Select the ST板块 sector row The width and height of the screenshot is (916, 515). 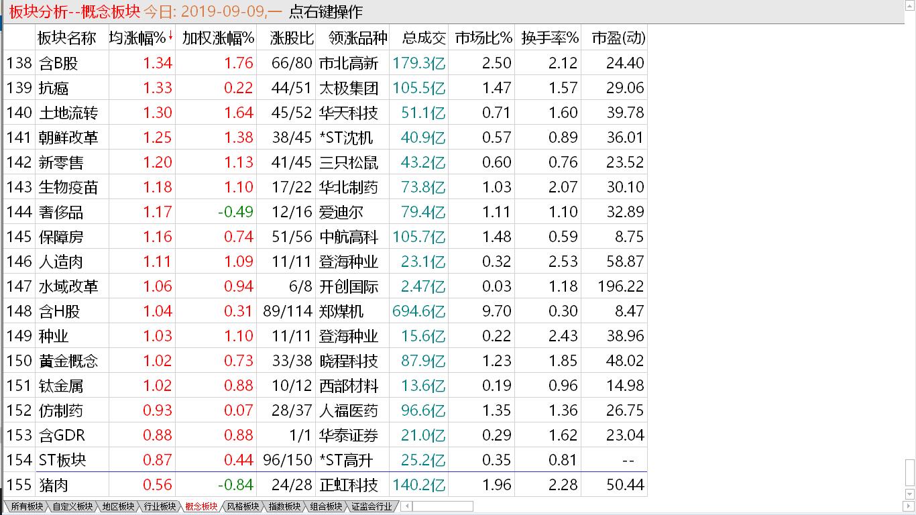coord(325,460)
